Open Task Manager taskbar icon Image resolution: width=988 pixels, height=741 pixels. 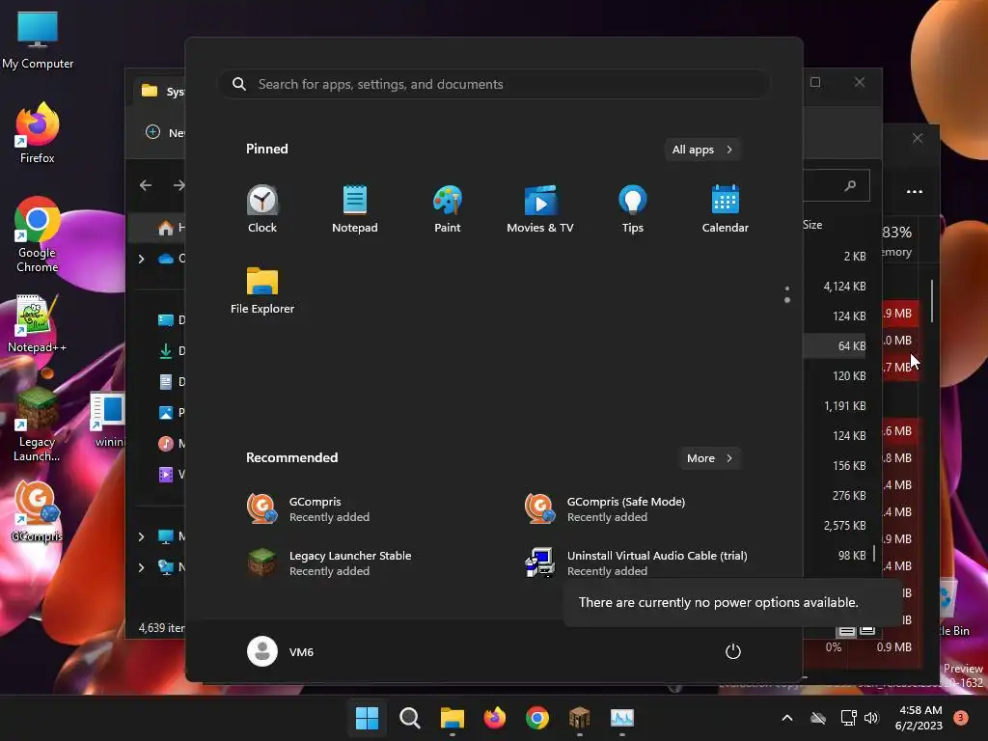622,718
